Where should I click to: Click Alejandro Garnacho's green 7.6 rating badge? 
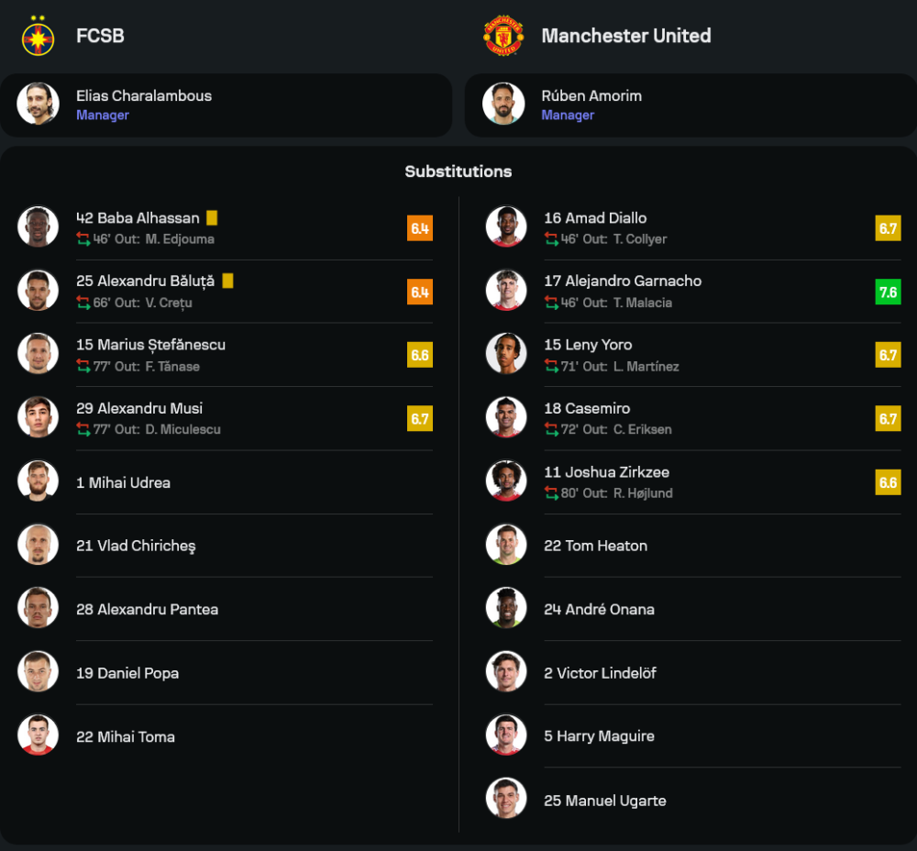888,292
